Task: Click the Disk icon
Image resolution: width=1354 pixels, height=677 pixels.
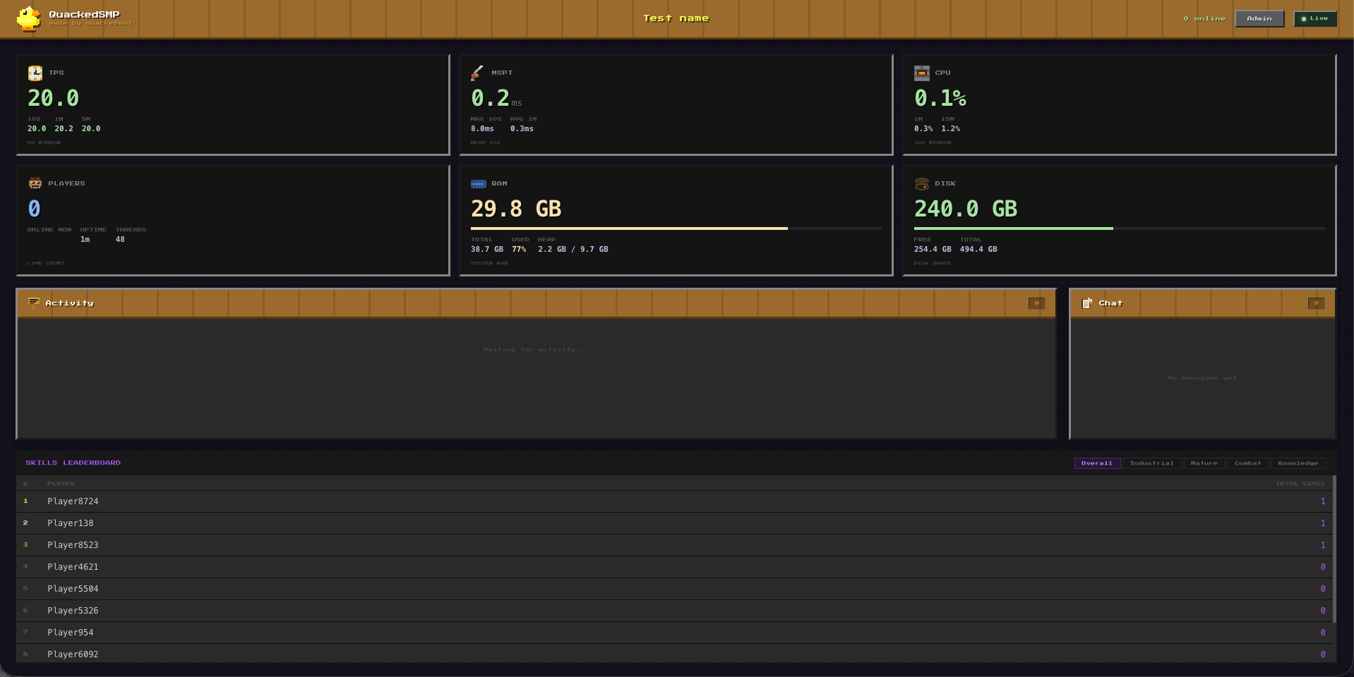Action: coord(921,183)
